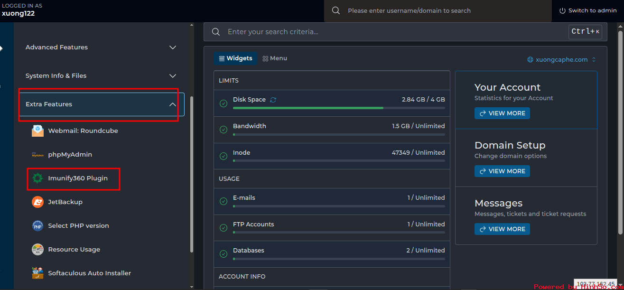Click View More under Your Account
The image size is (624, 290).
[502, 113]
